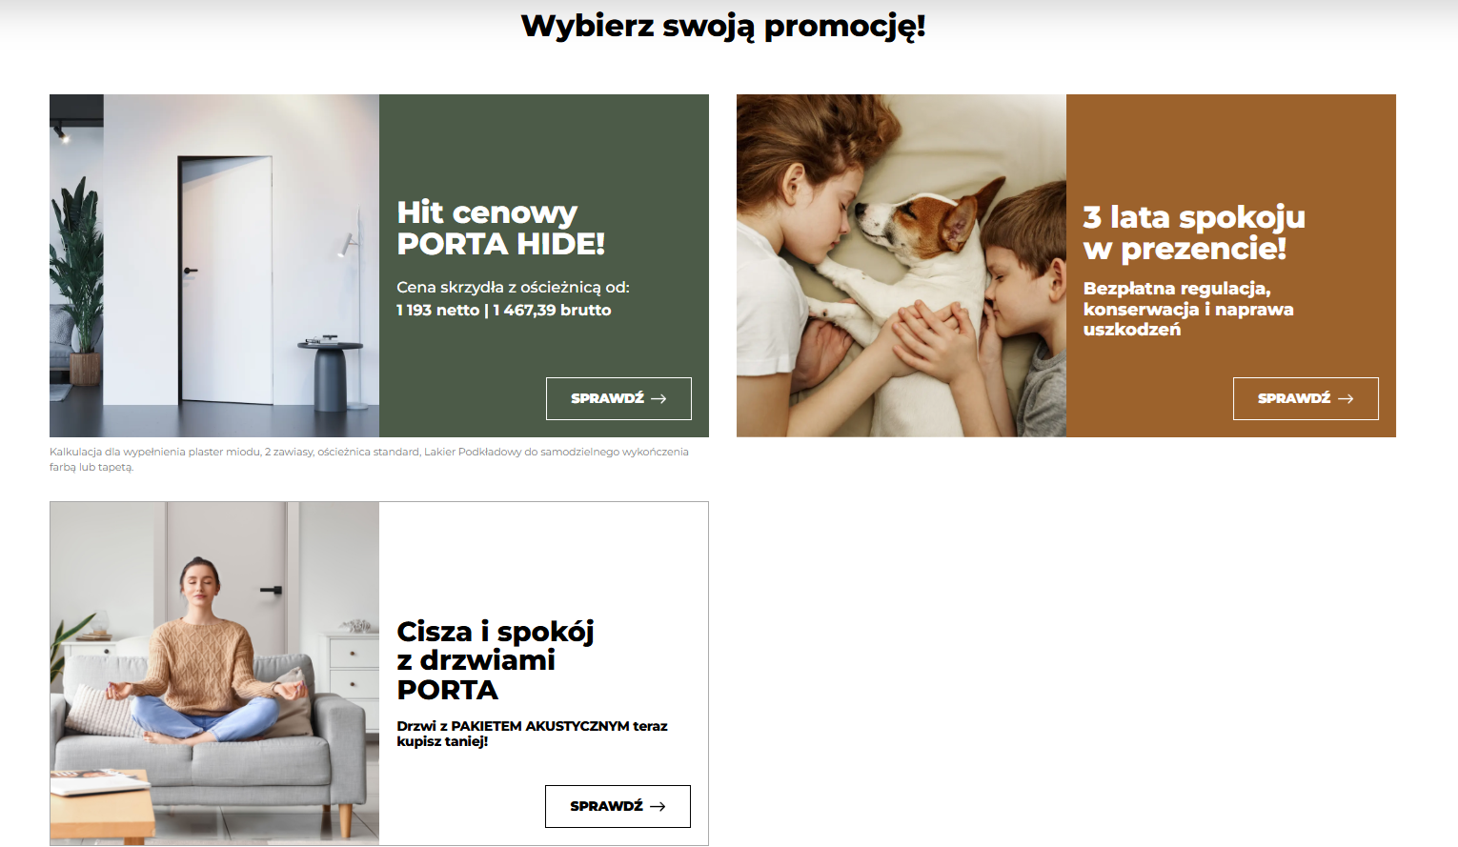Screen dimensions: 1458x847
Task: Open the meditating woman on sofa photo
Action: pos(214,674)
